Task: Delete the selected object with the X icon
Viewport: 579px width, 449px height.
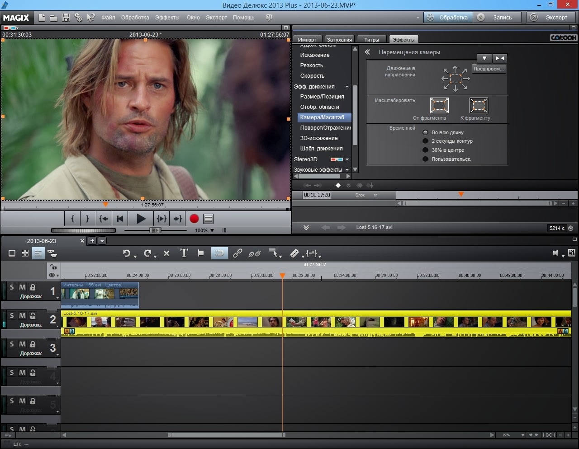Action: (x=166, y=253)
